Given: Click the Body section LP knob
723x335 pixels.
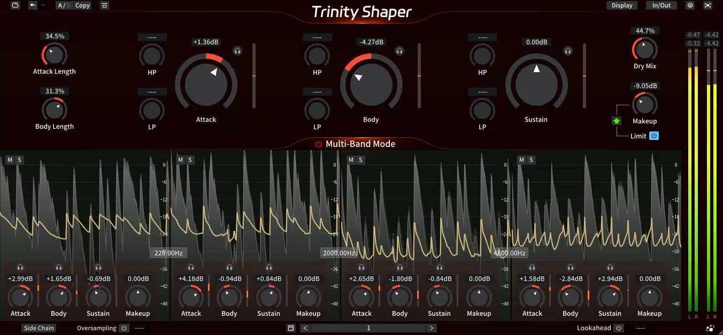Looking at the screenshot, I should 317,110.
